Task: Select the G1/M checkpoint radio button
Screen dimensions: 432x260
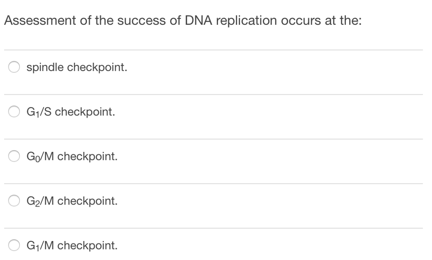Action: (13, 245)
